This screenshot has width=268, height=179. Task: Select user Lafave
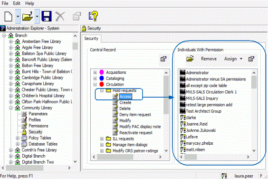pos(192,137)
